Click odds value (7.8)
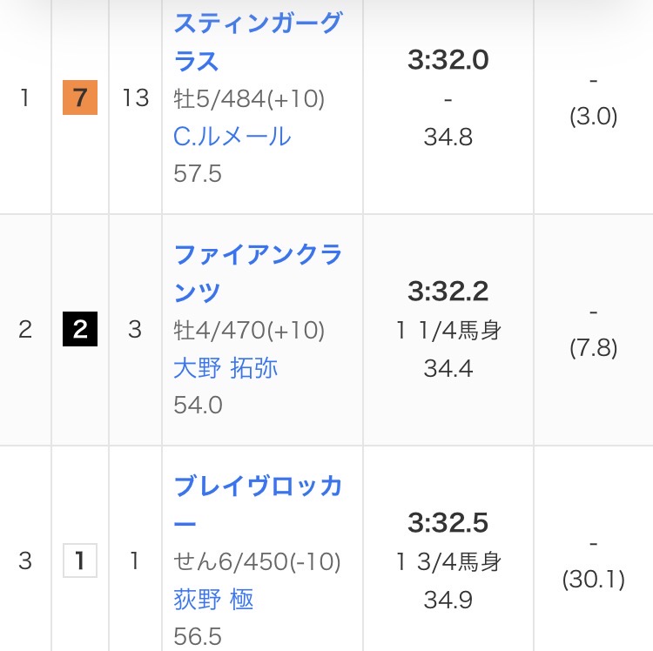Viewport: 653px width, 651px height. coord(593,349)
